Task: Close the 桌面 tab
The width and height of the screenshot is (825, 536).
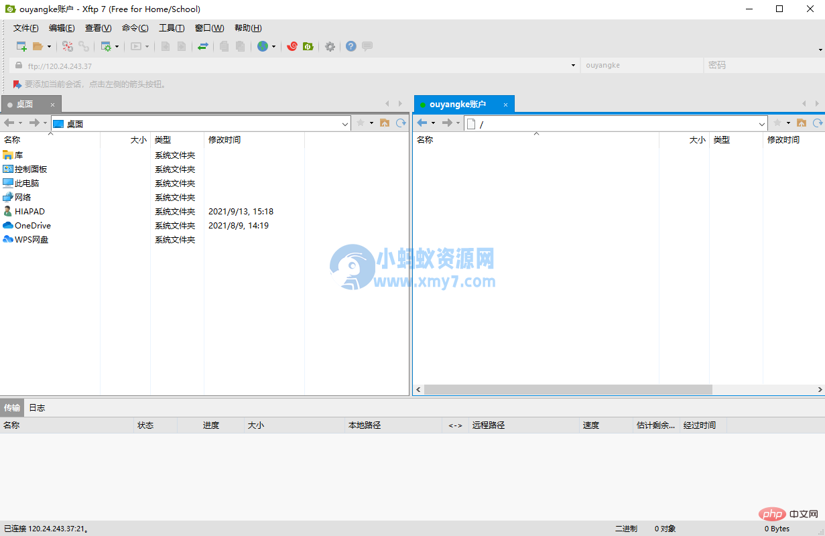Action: pos(53,105)
